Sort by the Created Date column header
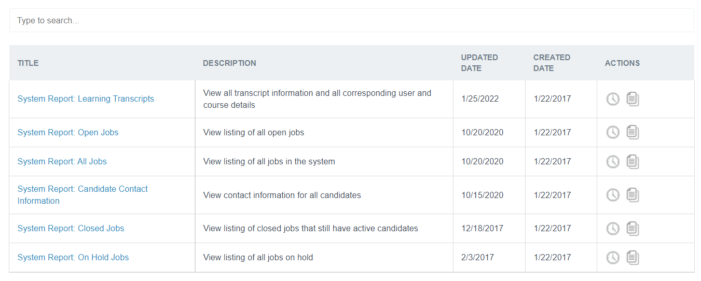 [552, 63]
